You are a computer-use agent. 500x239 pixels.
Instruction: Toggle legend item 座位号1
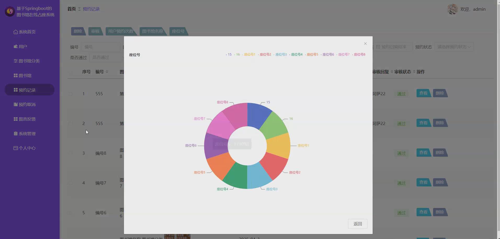(x=249, y=55)
